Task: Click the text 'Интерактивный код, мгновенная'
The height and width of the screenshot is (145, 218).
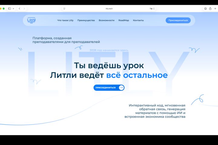Action: pyautogui.click(x=157, y=105)
